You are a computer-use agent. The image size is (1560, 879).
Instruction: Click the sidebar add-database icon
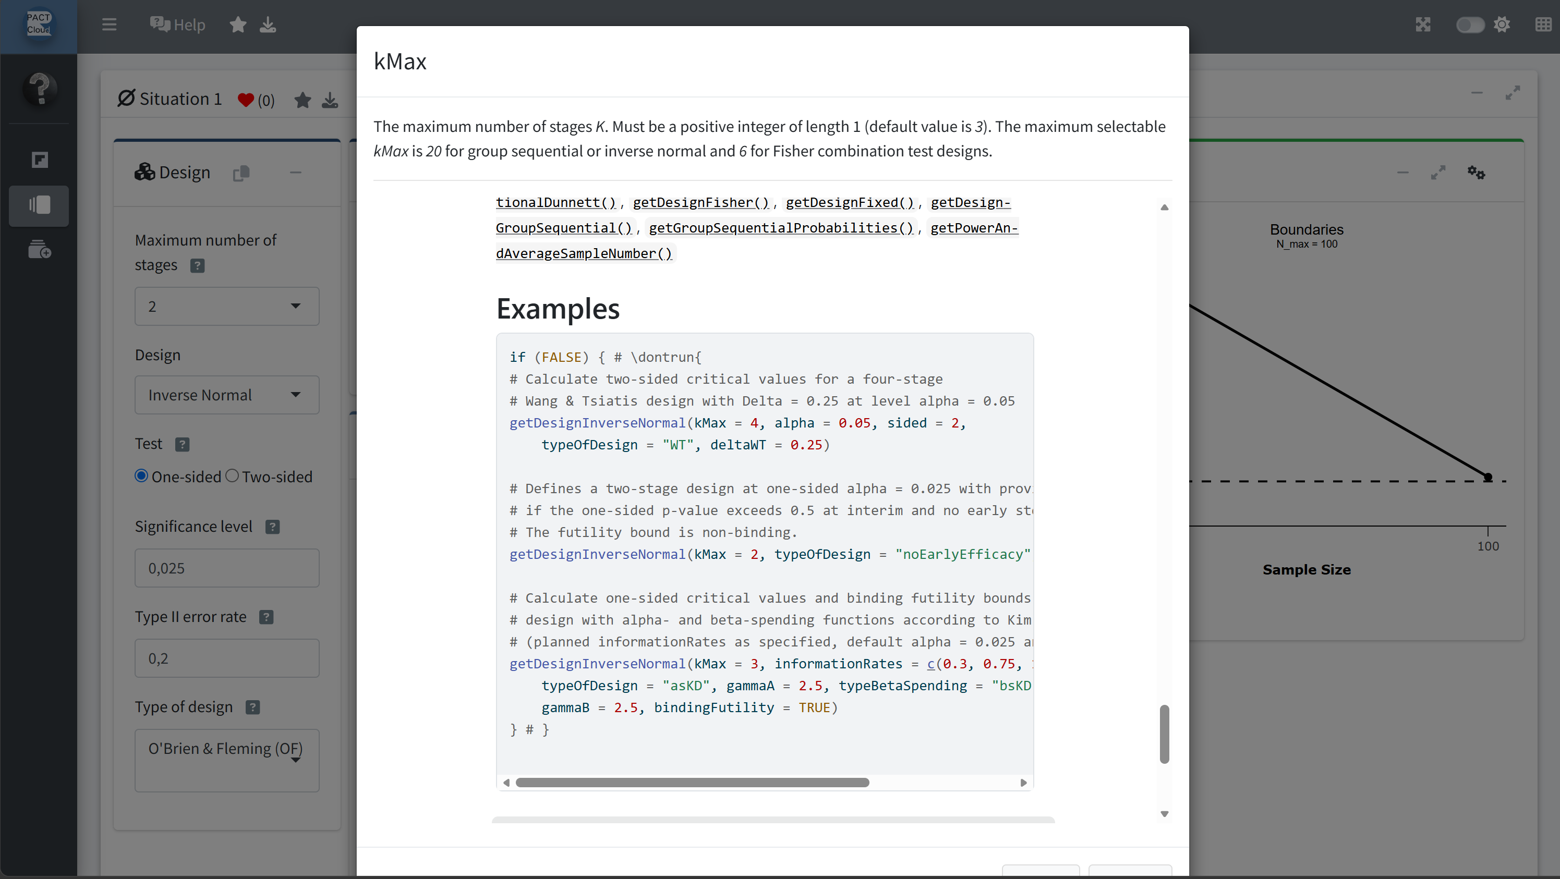40,249
